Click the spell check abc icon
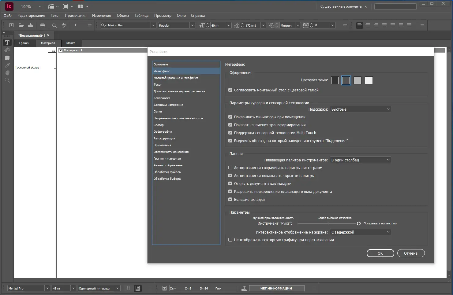 (64, 25)
